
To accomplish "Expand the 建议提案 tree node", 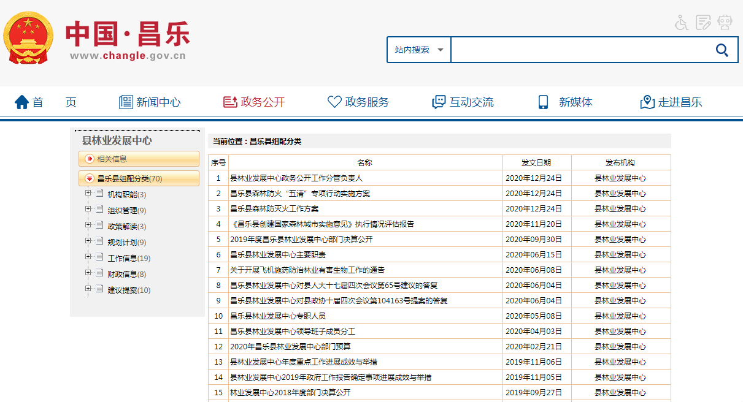I will 88,289.
